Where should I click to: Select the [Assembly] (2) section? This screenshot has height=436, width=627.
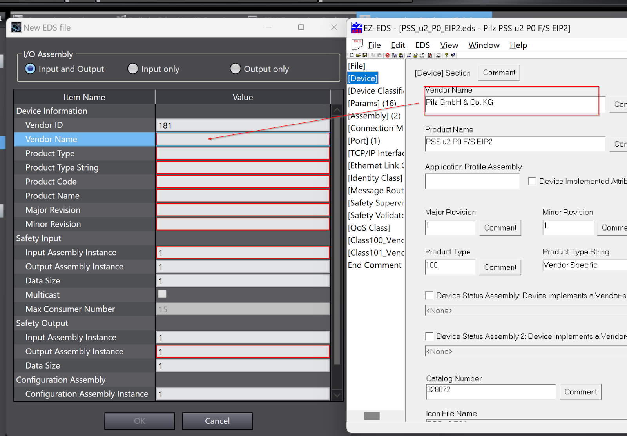click(374, 116)
